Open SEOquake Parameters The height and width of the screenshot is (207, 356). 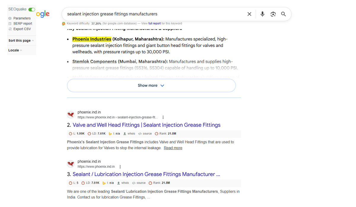pyautogui.click(x=22, y=18)
